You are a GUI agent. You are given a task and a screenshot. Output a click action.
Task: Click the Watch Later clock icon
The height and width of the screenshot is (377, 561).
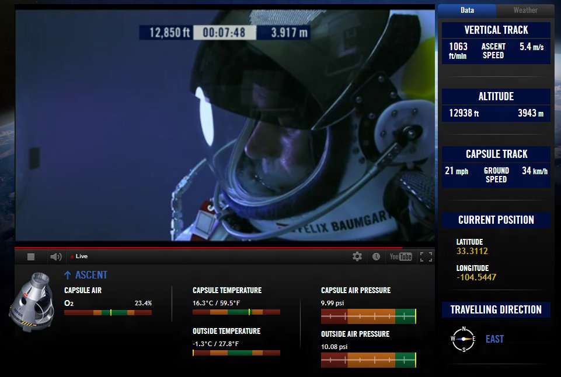coord(377,256)
